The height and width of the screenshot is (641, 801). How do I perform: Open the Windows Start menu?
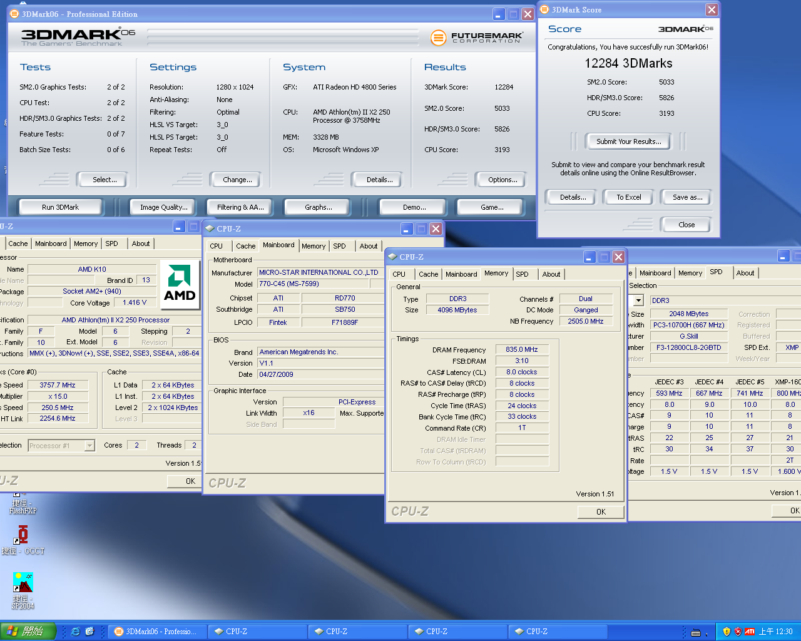point(28,632)
